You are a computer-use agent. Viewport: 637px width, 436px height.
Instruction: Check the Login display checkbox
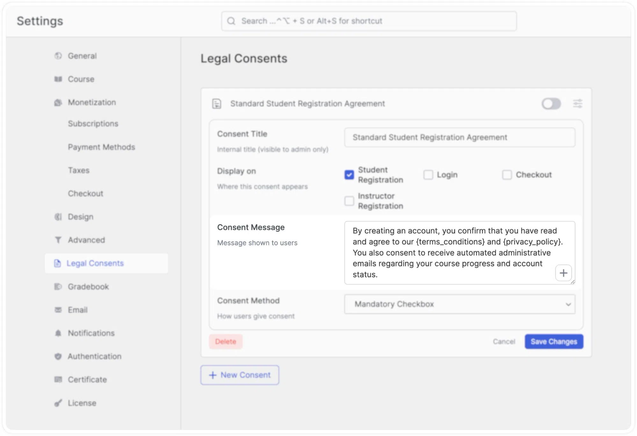click(x=428, y=175)
